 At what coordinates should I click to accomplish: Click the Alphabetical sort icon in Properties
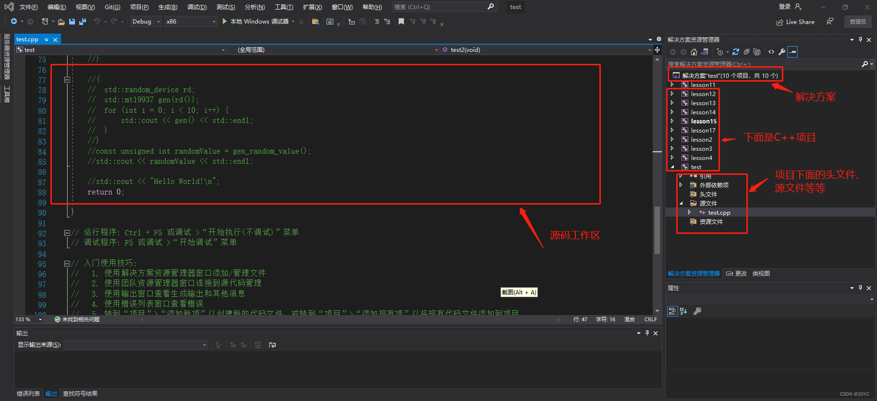click(x=683, y=311)
